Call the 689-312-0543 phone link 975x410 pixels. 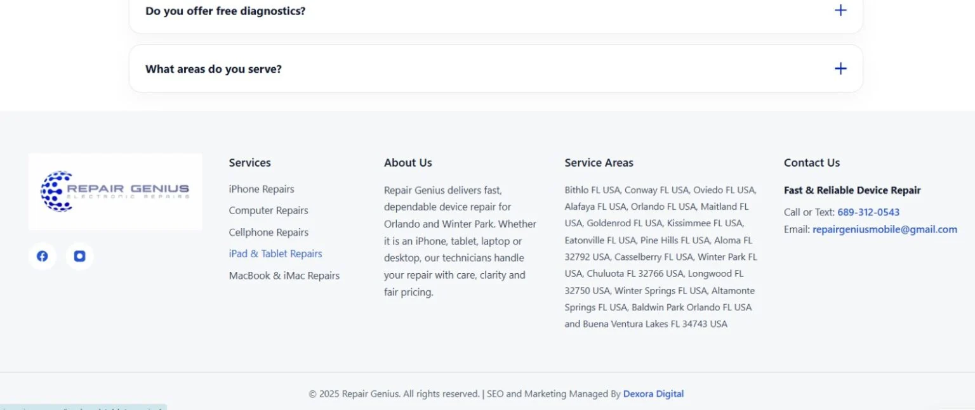(x=868, y=212)
